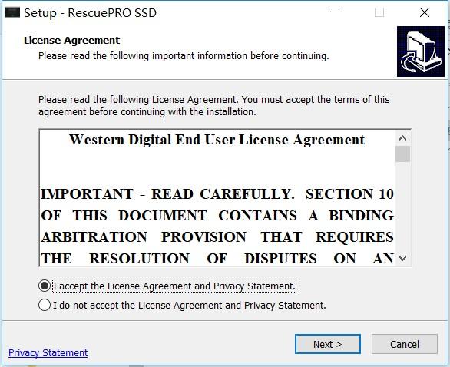Click "I do not accept" option label text
This screenshot has width=450, height=367.
pyautogui.click(x=190, y=305)
